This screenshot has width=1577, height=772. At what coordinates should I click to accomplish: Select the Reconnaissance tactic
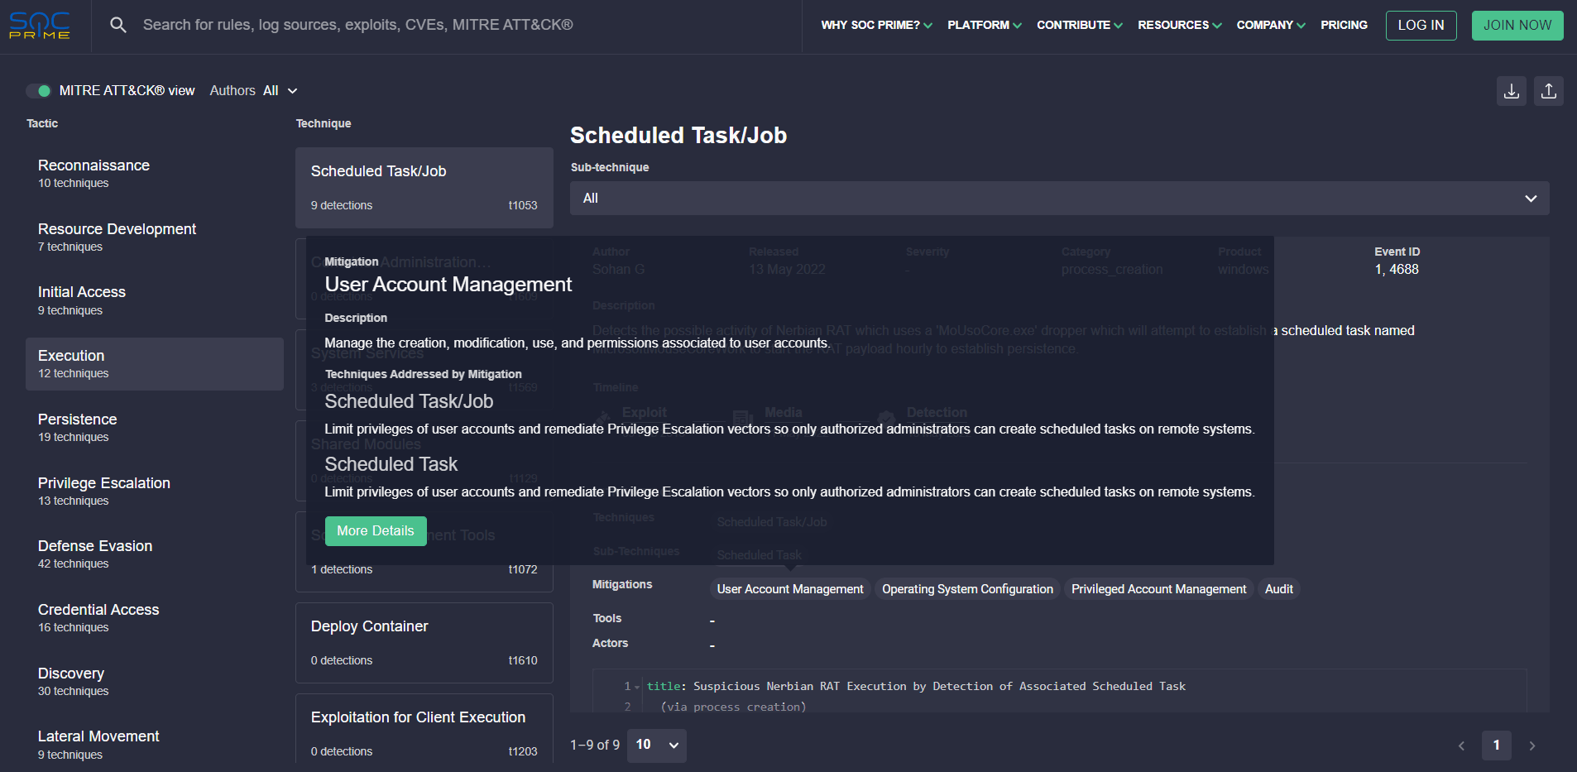tap(155, 174)
